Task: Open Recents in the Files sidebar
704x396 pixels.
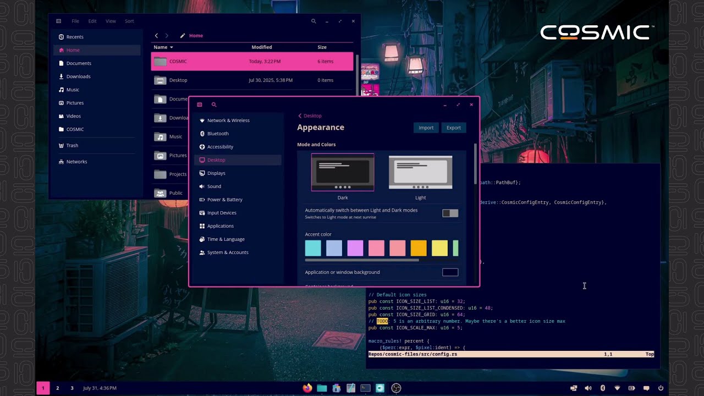Action: [x=97, y=37]
